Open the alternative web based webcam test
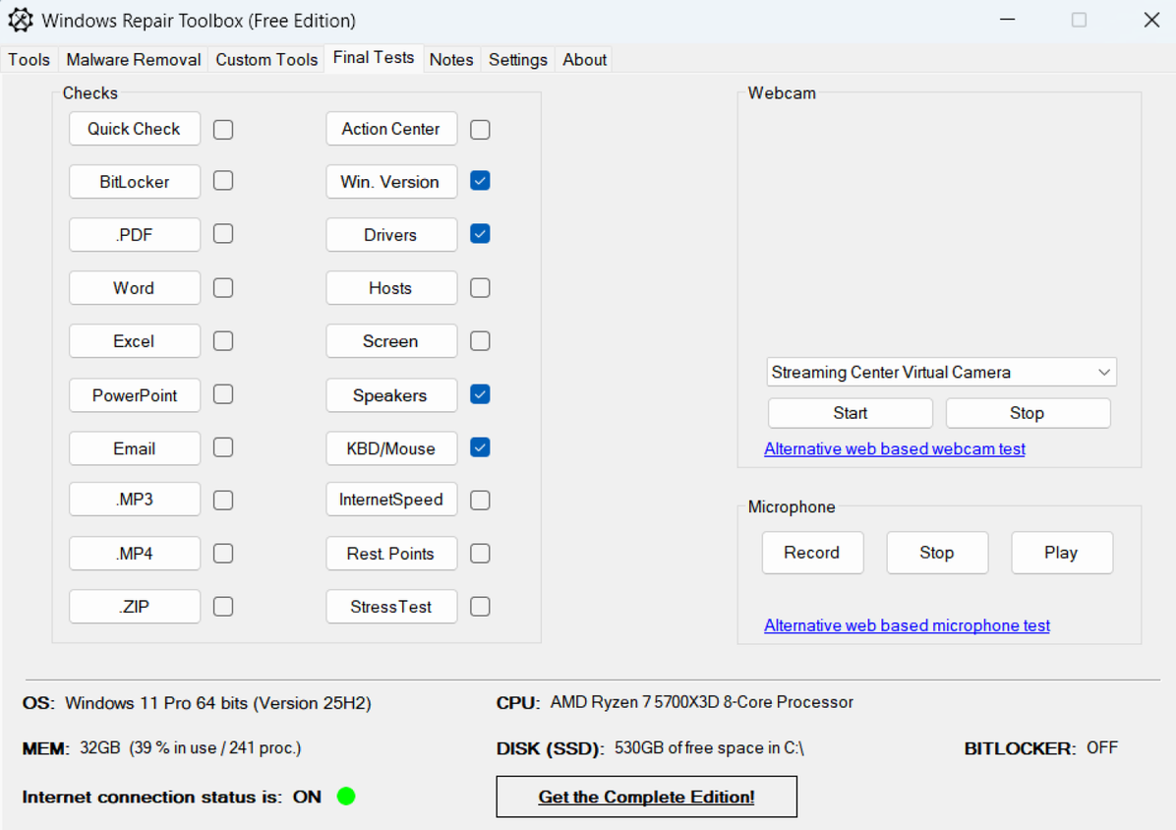Screen dimensions: 1176x830 (x=894, y=448)
